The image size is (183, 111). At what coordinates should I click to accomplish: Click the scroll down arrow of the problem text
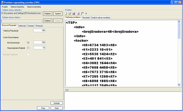179,85
